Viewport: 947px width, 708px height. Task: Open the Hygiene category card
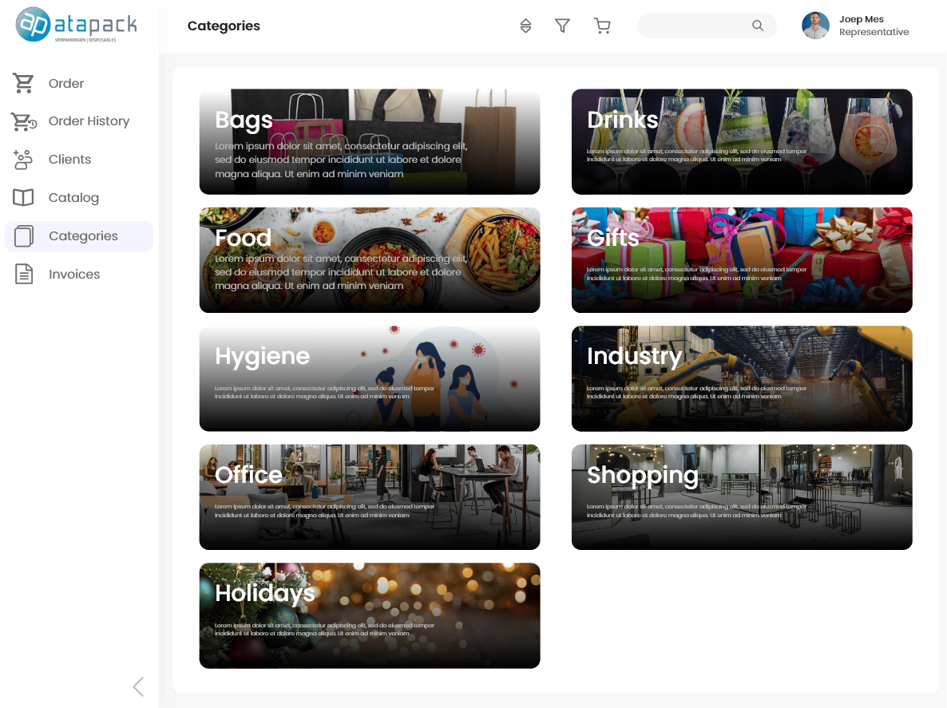pos(370,378)
